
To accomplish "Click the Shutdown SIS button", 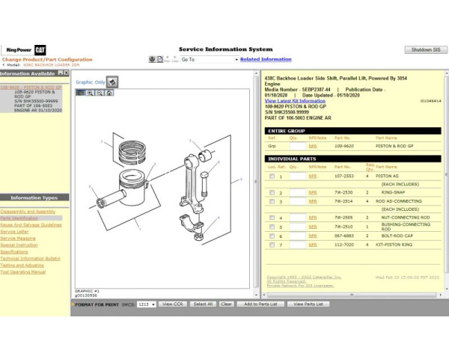I will [424, 49].
